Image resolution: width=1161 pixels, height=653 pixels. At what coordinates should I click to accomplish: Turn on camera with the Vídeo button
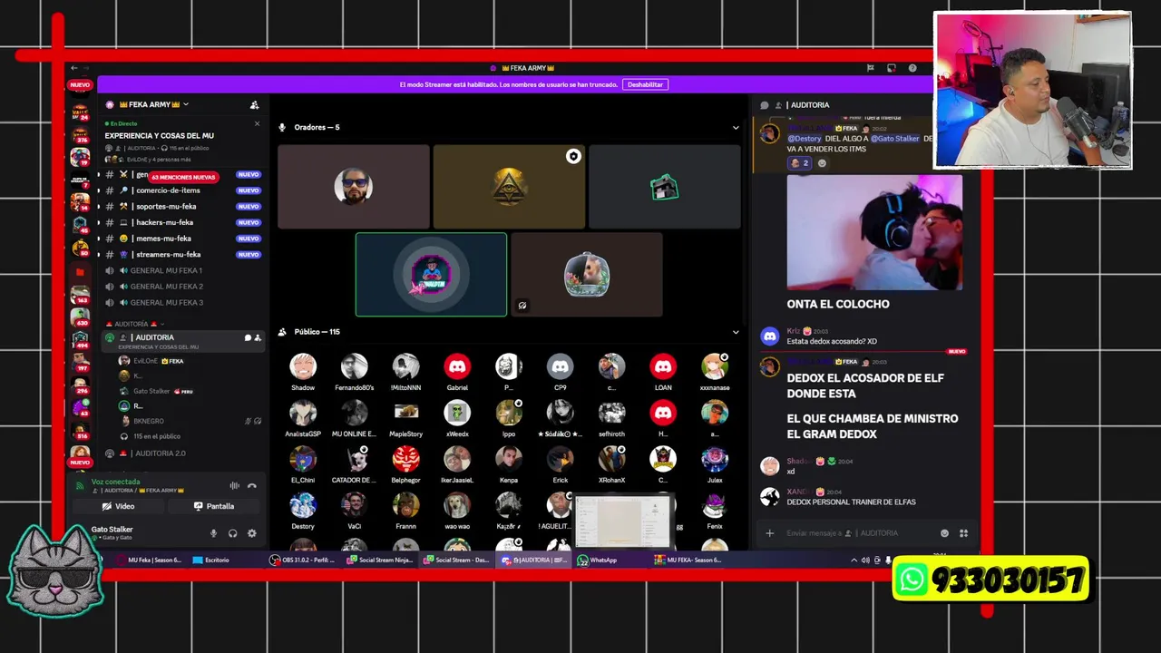coord(118,506)
